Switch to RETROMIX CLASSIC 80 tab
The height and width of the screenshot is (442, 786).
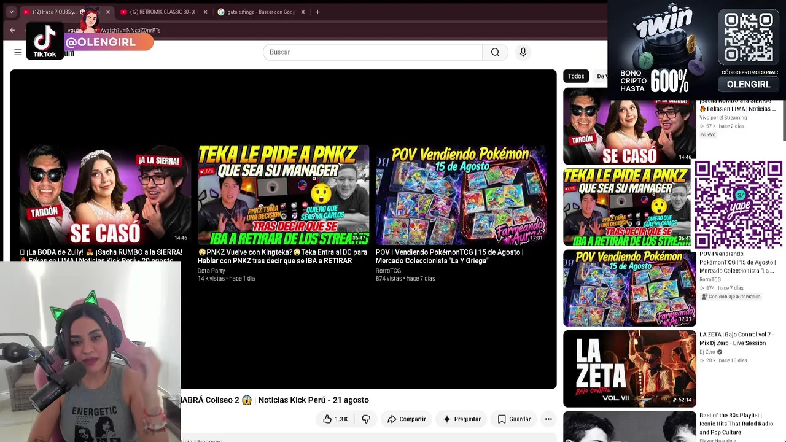click(x=163, y=12)
